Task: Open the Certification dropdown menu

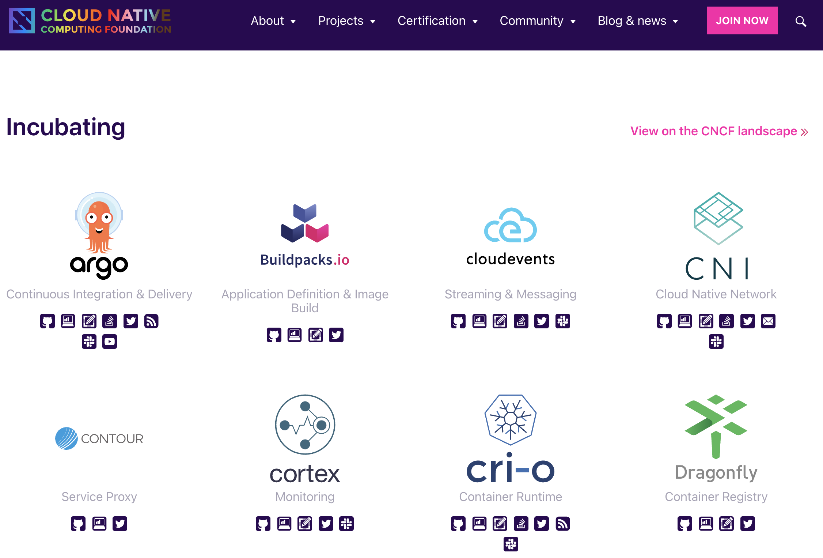Action: (x=437, y=21)
